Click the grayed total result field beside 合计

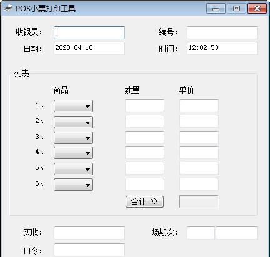(x=199, y=201)
